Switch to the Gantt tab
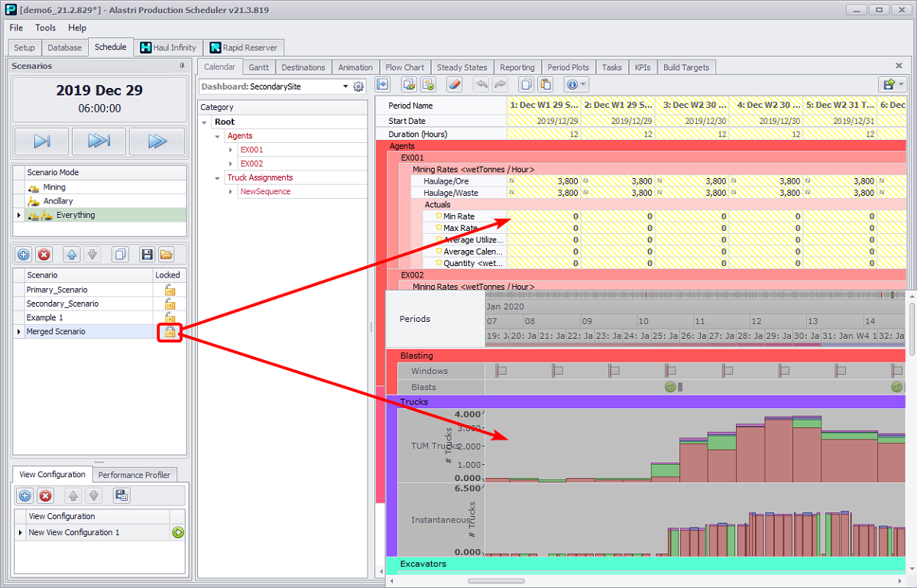Screen dimensions: 917x588 point(259,67)
